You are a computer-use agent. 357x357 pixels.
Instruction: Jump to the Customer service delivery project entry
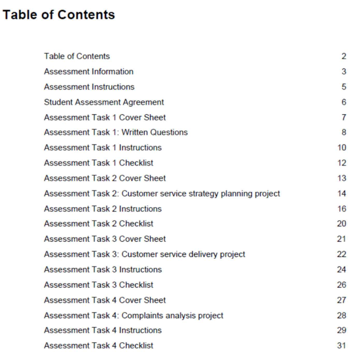[x=144, y=254]
